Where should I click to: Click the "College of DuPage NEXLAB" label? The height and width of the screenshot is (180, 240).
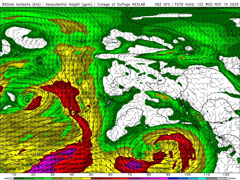pyautogui.click(x=121, y=4)
